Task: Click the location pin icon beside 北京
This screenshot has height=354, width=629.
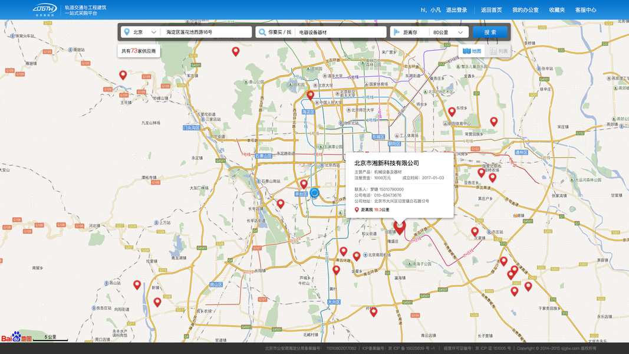Action: tap(127, 32)
